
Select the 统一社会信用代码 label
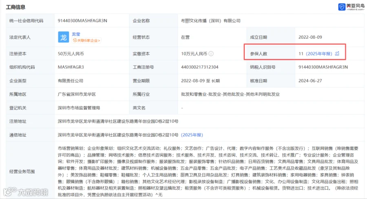point(26,21)
